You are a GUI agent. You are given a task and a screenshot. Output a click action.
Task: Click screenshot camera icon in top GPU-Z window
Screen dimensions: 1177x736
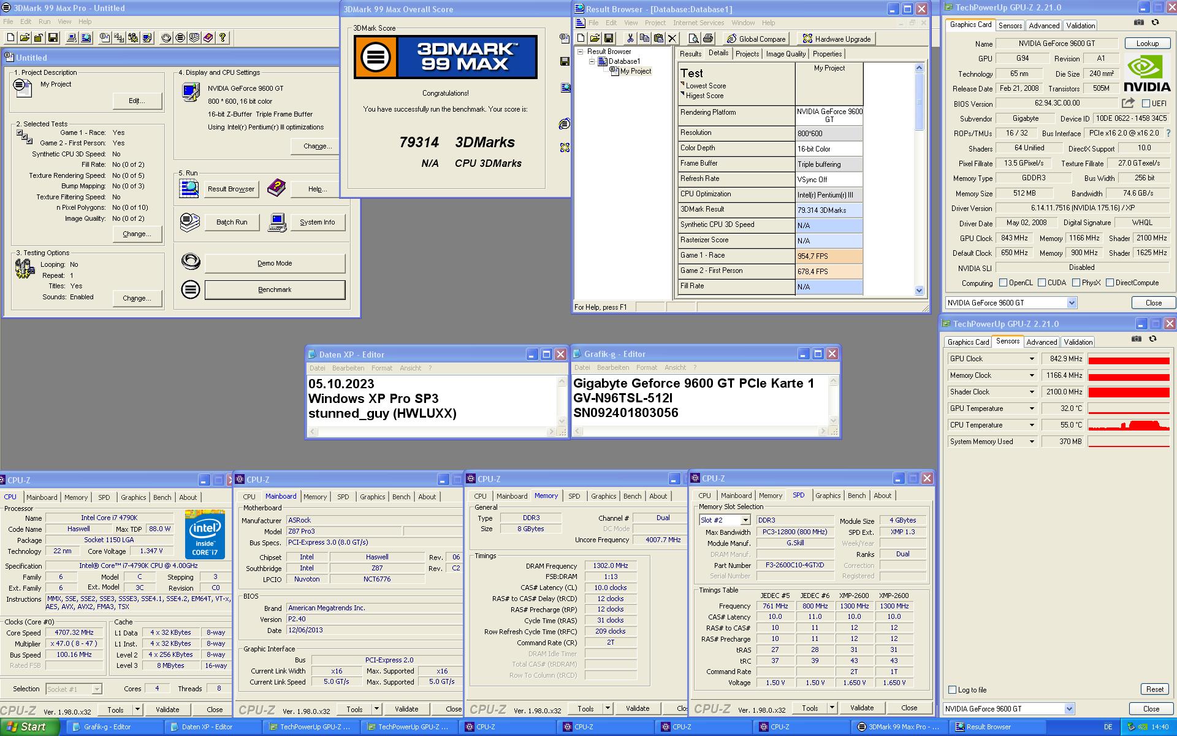[x=1138, y=23]
